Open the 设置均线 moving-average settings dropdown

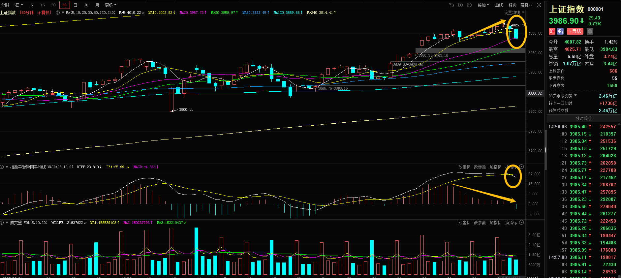click(x=514, y=13)
